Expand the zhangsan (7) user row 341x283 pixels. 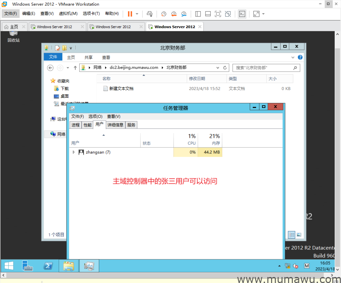[x=74, y=152]
